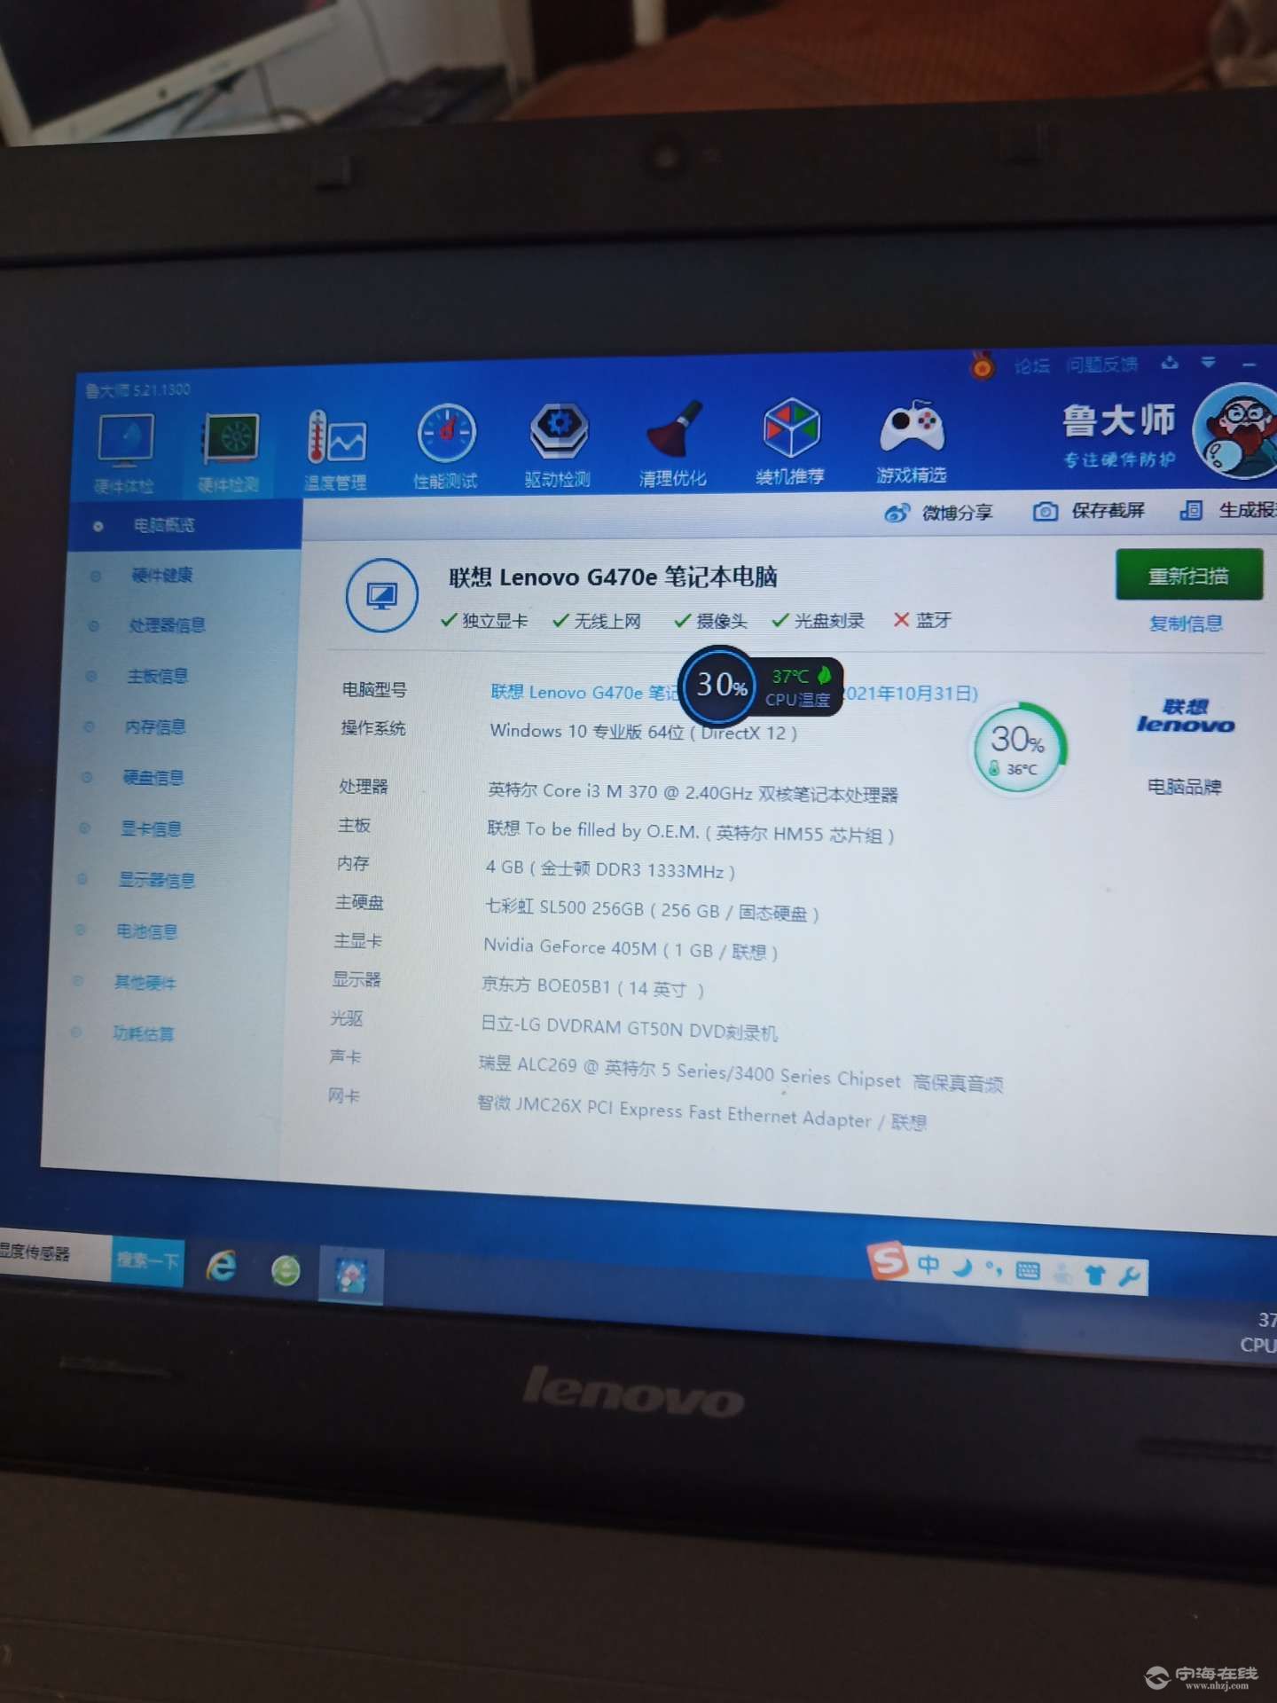
Task: Click 复制信息 copy info link
Action: tap(1186, 624)
